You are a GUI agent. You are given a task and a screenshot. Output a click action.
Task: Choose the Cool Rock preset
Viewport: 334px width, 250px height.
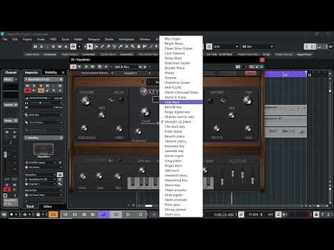pos(181,102)
